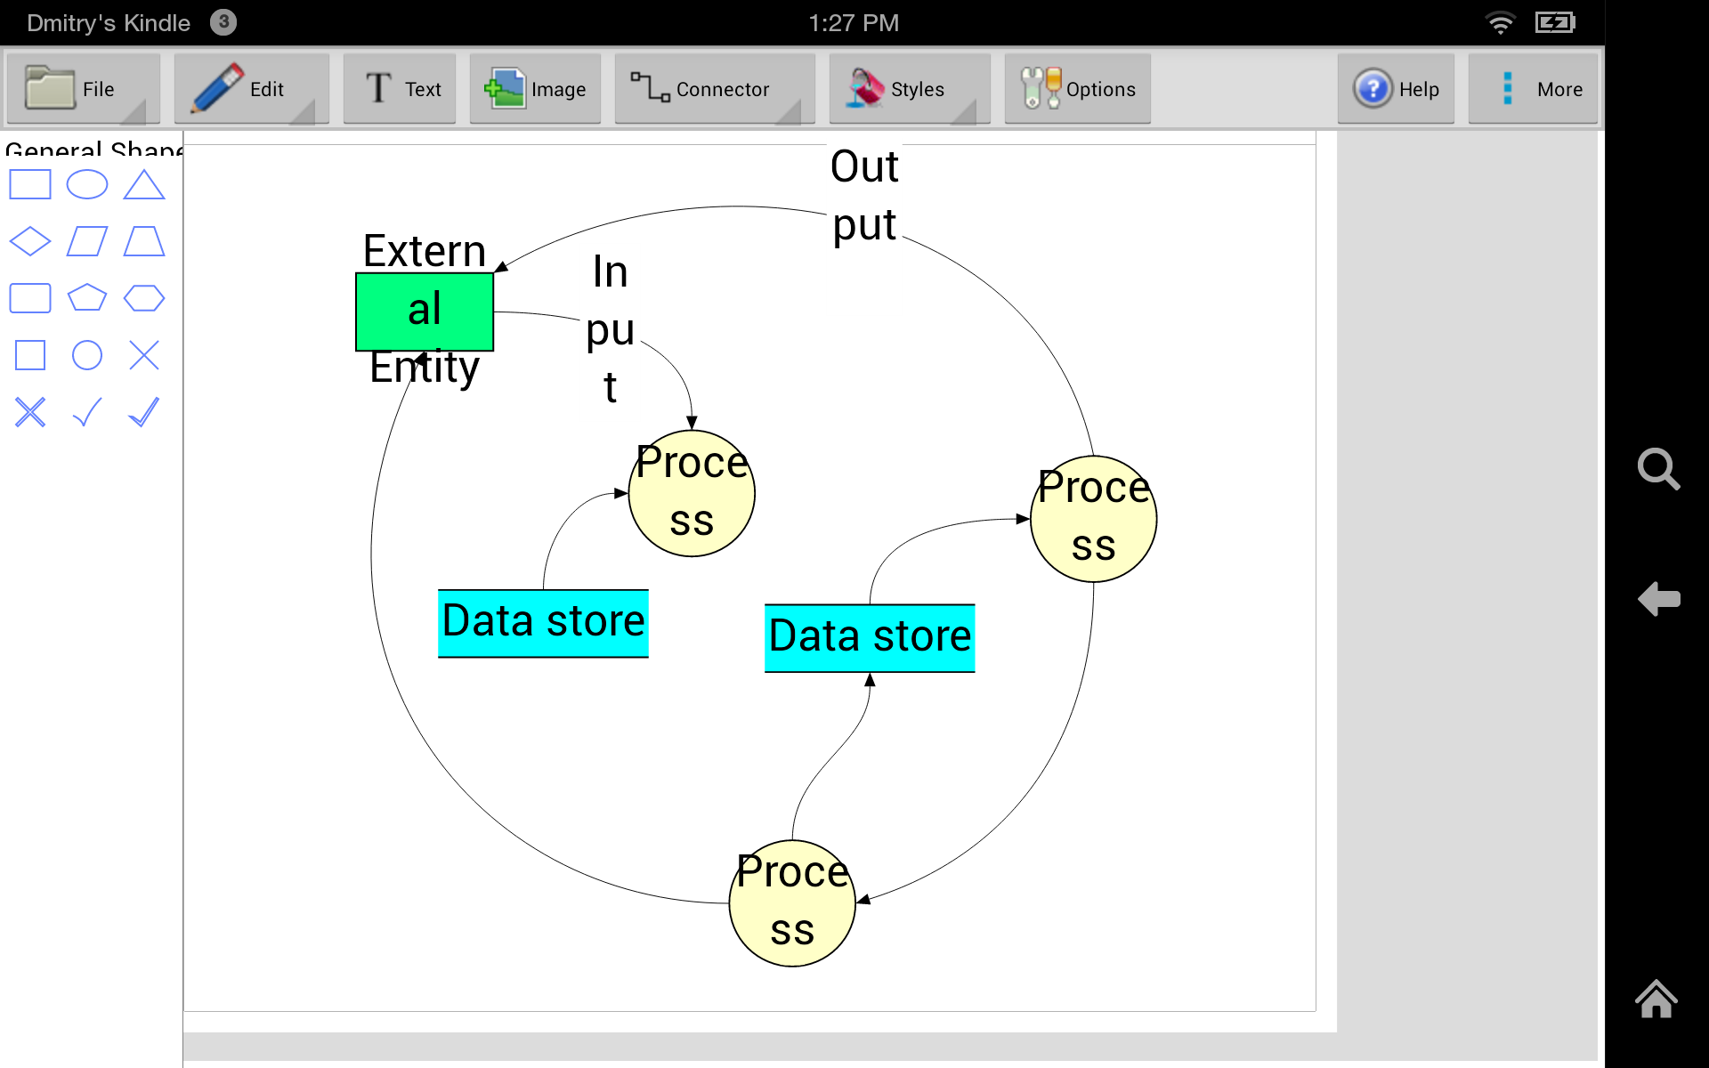Open the Options menu

point(1078,88)
